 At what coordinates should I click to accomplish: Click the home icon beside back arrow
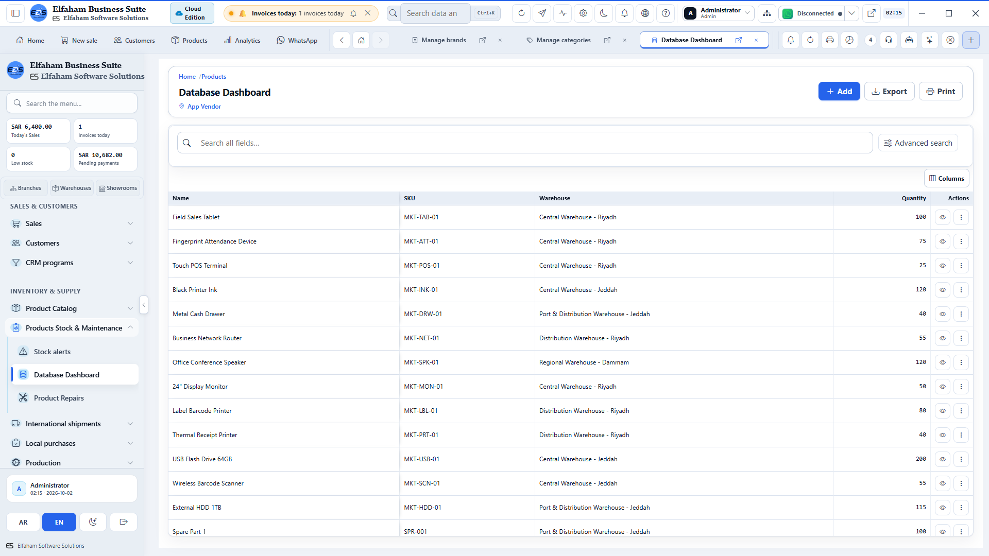pos(361,40)
